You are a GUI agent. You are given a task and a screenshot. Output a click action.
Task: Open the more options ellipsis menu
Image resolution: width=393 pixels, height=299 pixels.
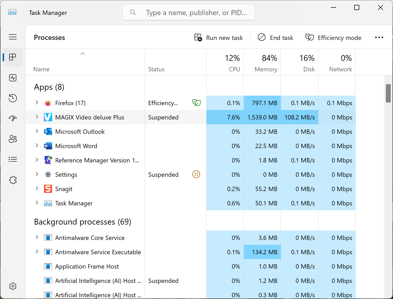pos(379,38)
